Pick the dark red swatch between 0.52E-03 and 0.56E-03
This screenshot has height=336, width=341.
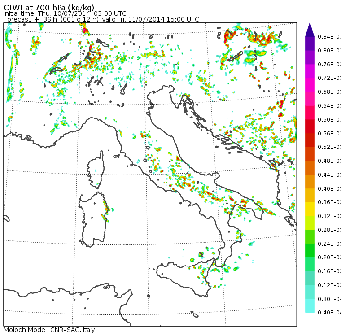point(310,140)
